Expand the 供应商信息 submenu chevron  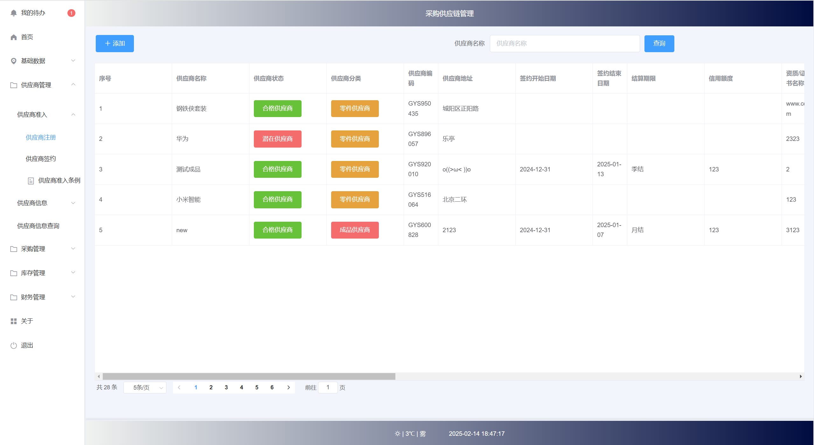pyautogui.click(x=73, y=203)
